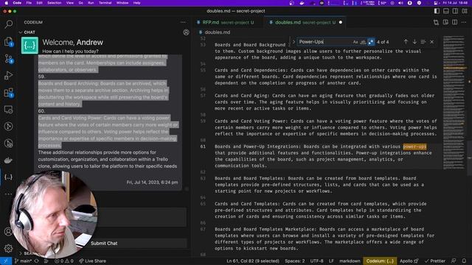
Task: Open notifications bell in status bar
Action: [464, 261]
